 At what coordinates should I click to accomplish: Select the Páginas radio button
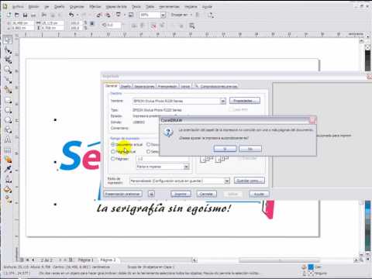pos(113,159)
